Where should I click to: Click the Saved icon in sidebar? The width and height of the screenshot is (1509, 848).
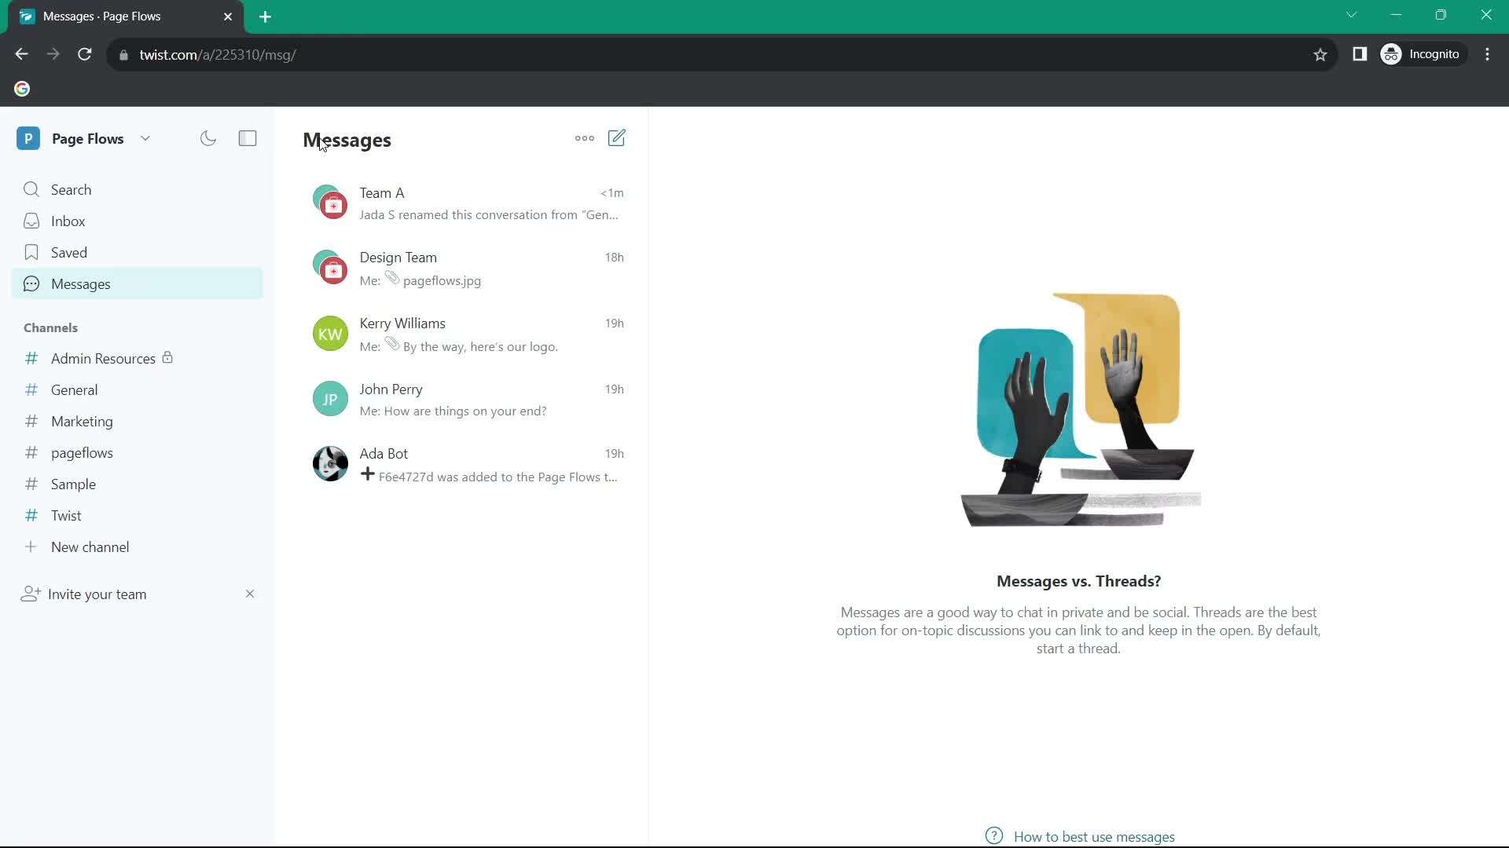click(x=31, y=251)
